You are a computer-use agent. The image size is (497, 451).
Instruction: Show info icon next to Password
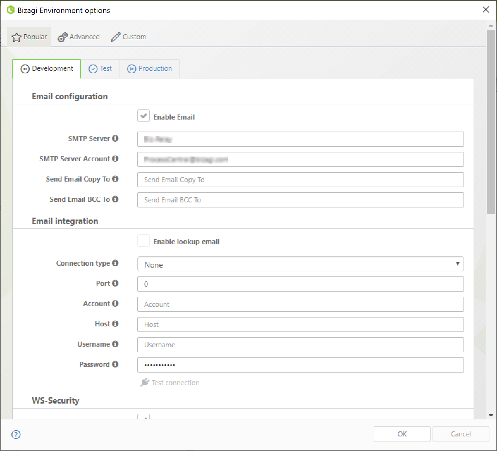coord(115,364)
